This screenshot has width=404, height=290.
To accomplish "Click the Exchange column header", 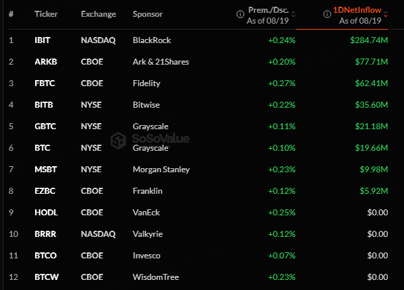I will pyautogui.click(x=98, y=14).
